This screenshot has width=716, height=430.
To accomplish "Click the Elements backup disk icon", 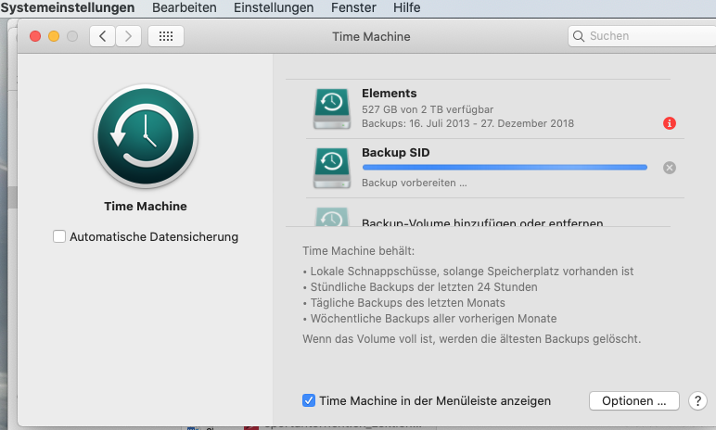I will [x=332, y=108].
